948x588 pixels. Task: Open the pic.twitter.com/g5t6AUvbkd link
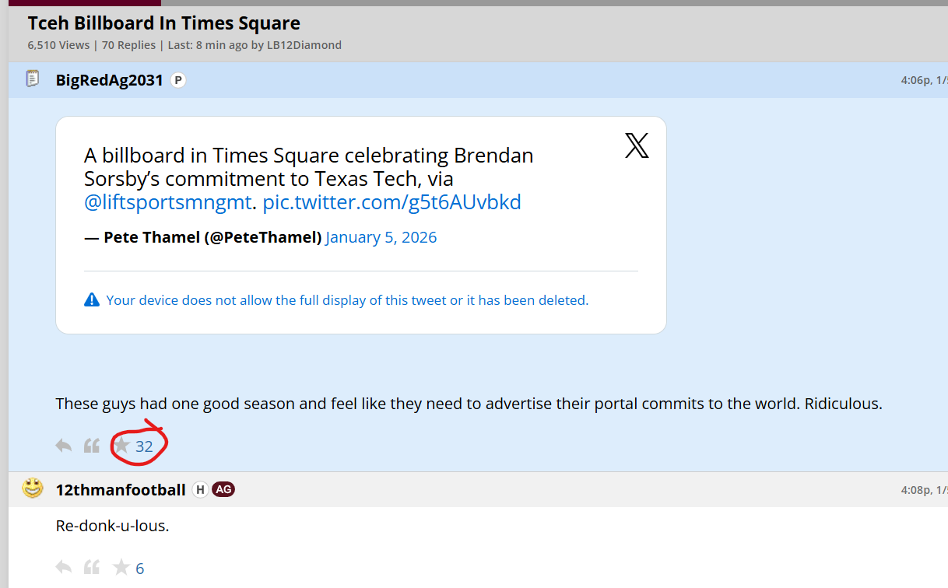(x=391, y=203)
